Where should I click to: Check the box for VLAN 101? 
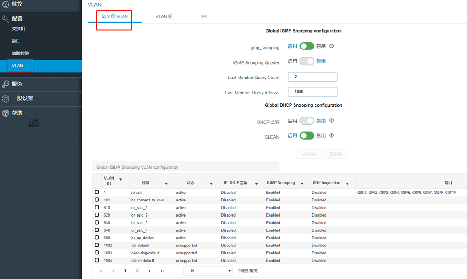pyautogui.click(x=97, y=200)
